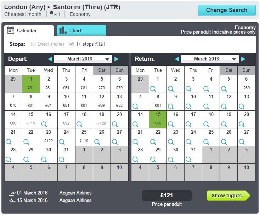The height and width of the screenshot is (215, 260).
Task: Switch to the Chart tab
Action: coord(81,30)
